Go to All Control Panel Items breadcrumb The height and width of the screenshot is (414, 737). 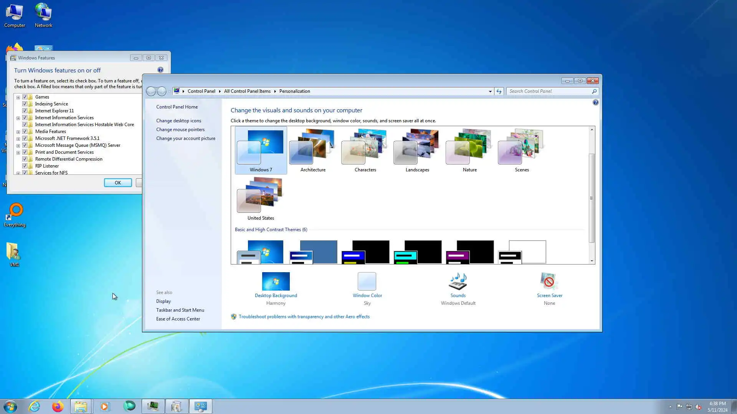click(247, 91)
